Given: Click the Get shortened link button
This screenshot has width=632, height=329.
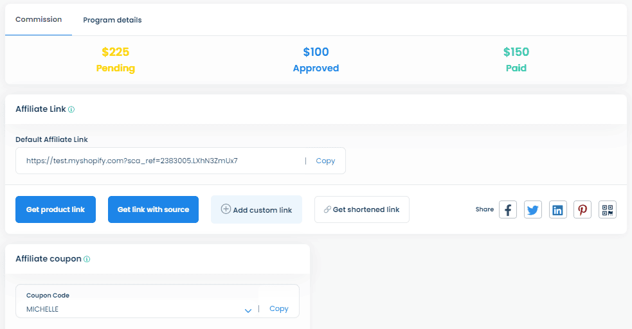Looking at the screenshot, I should click(361, 209).
